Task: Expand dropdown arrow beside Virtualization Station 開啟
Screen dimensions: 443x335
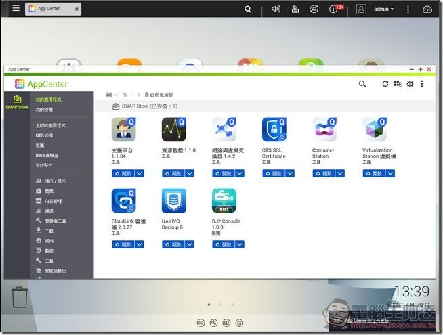Action: coord(390,173)
